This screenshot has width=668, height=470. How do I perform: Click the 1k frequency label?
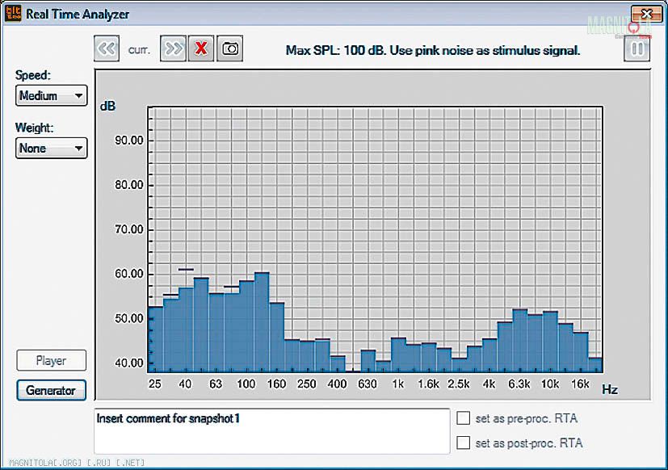398,384
